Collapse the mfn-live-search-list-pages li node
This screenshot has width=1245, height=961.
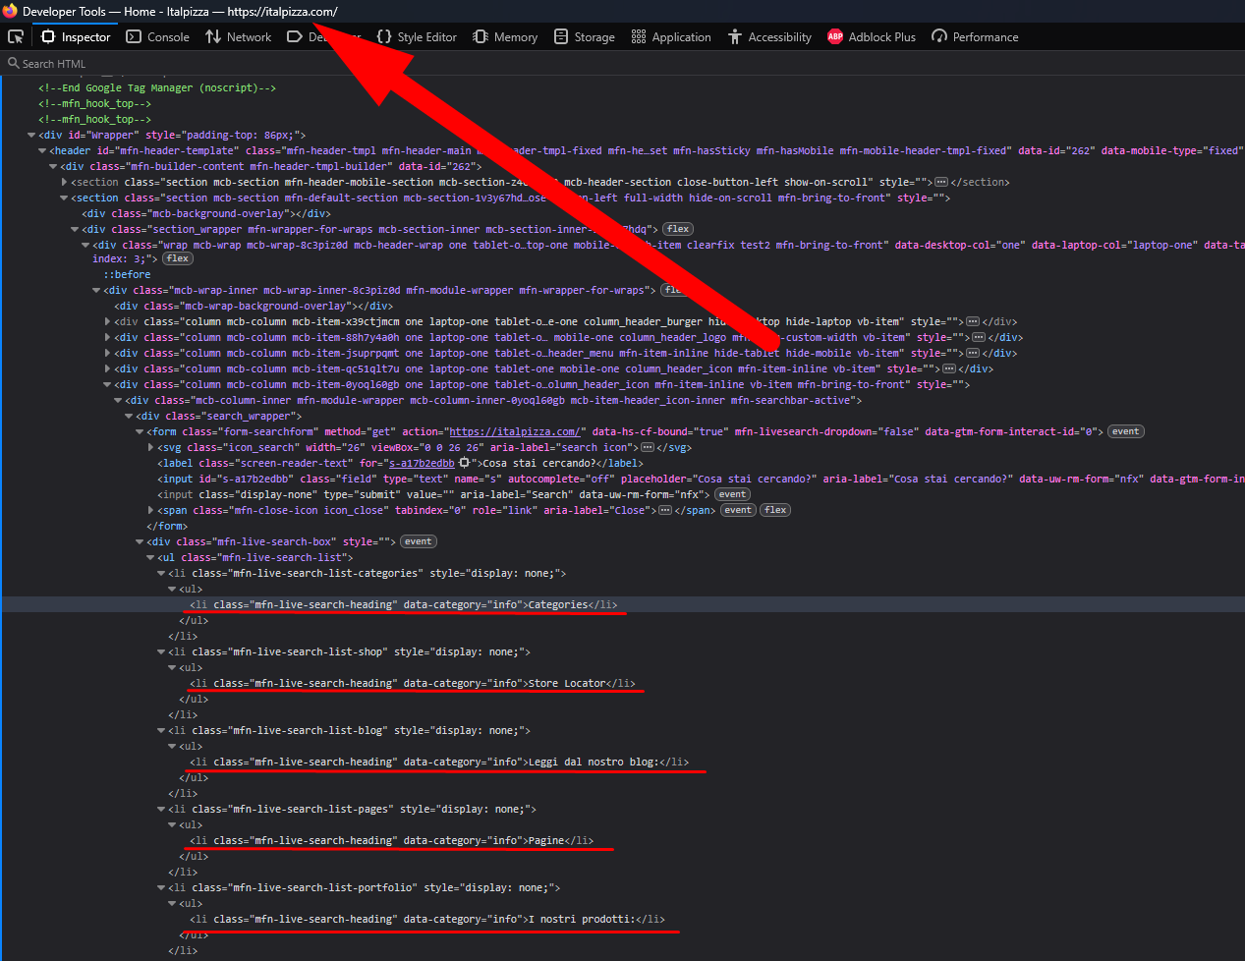click(161, 810)
